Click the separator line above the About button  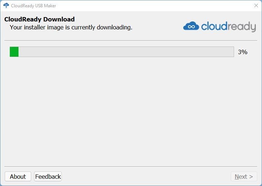131,167
